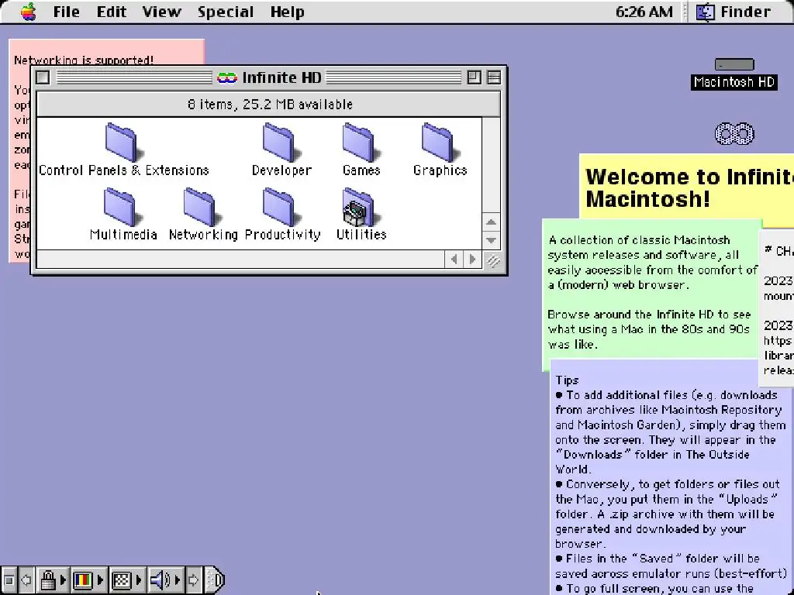Open the Special menu

(x=226, y=12)
